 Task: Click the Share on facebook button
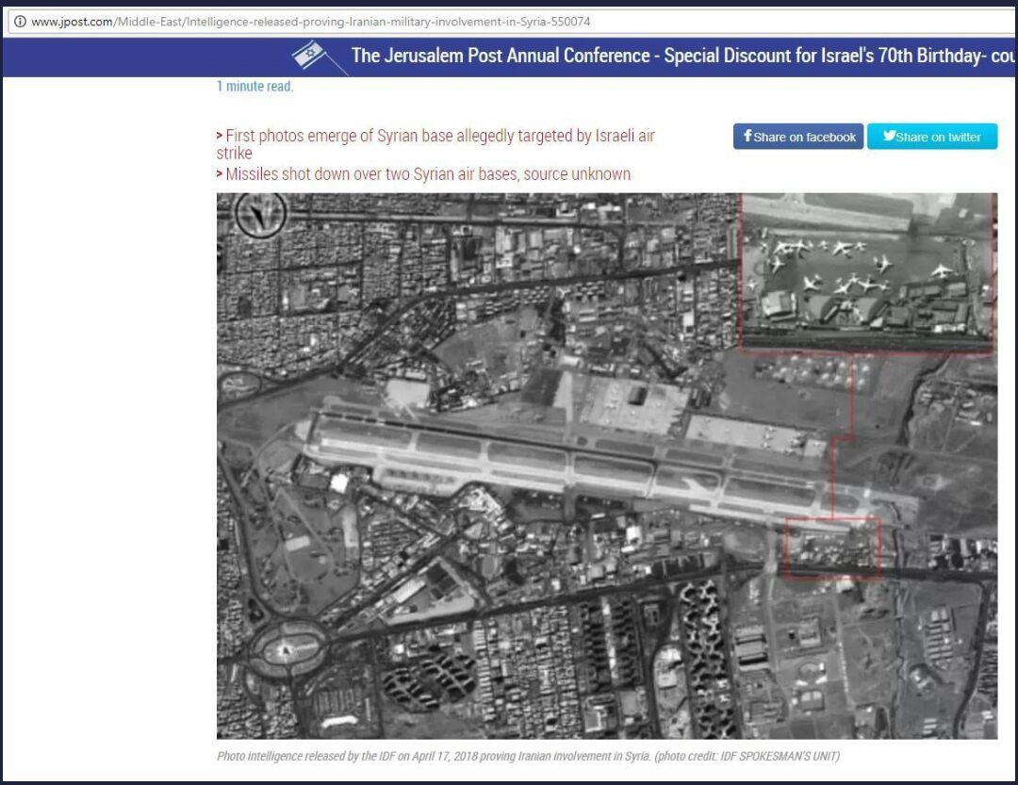coord(798,137)
